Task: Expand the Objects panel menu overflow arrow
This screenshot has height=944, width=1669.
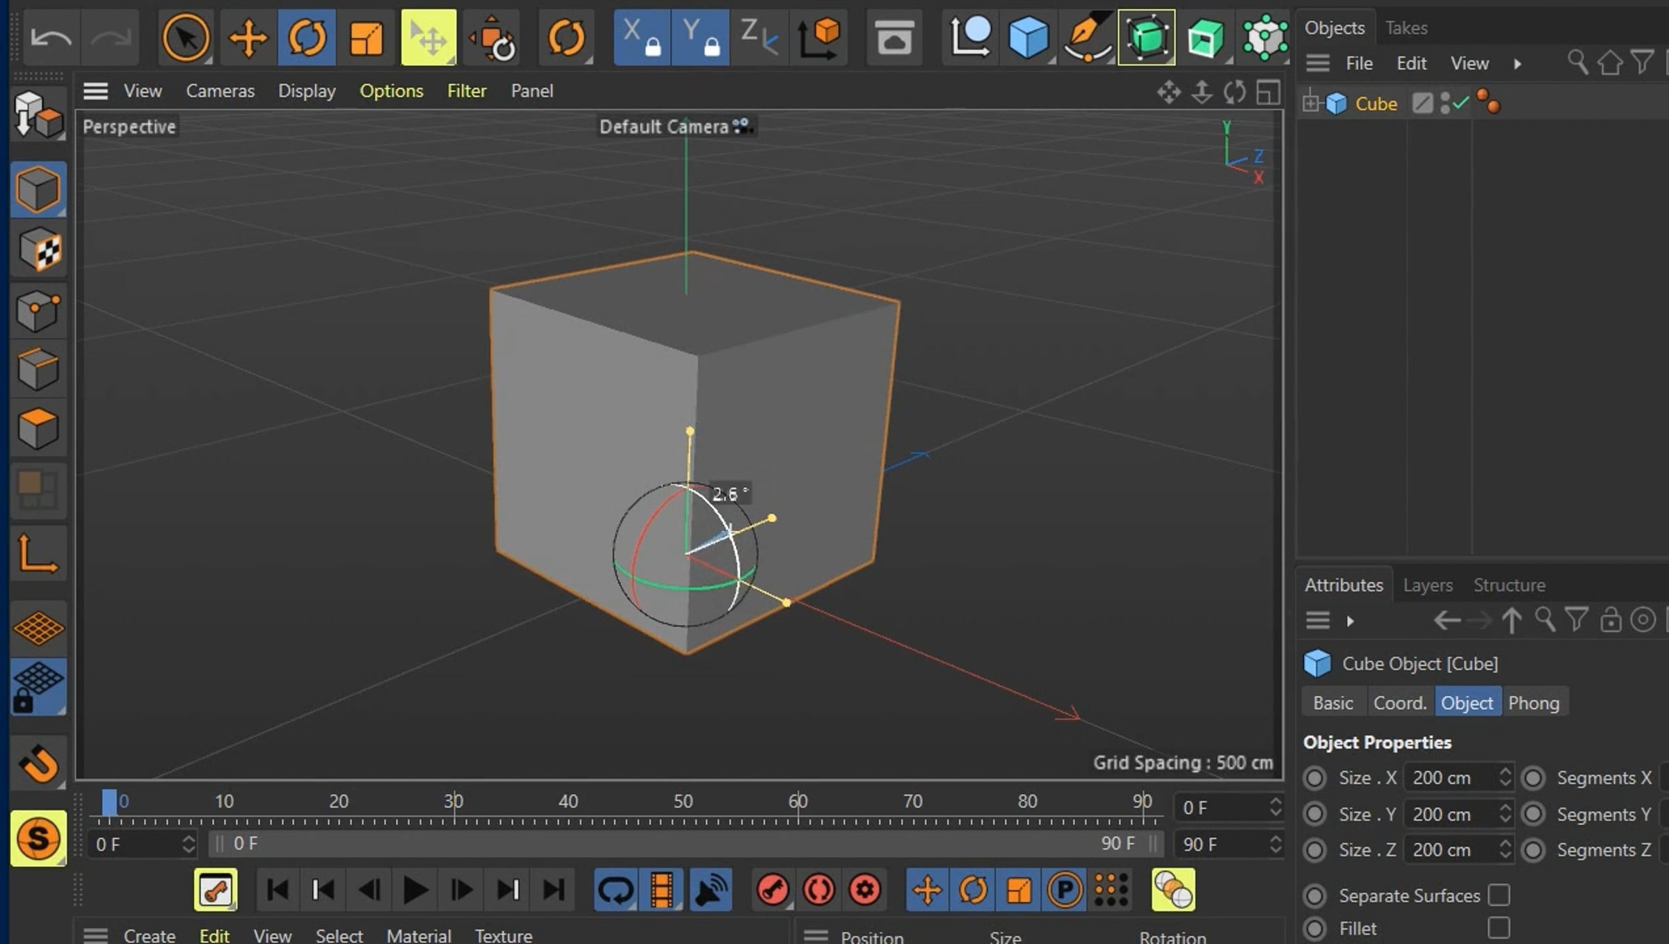Action: [x=1517, y=64]
